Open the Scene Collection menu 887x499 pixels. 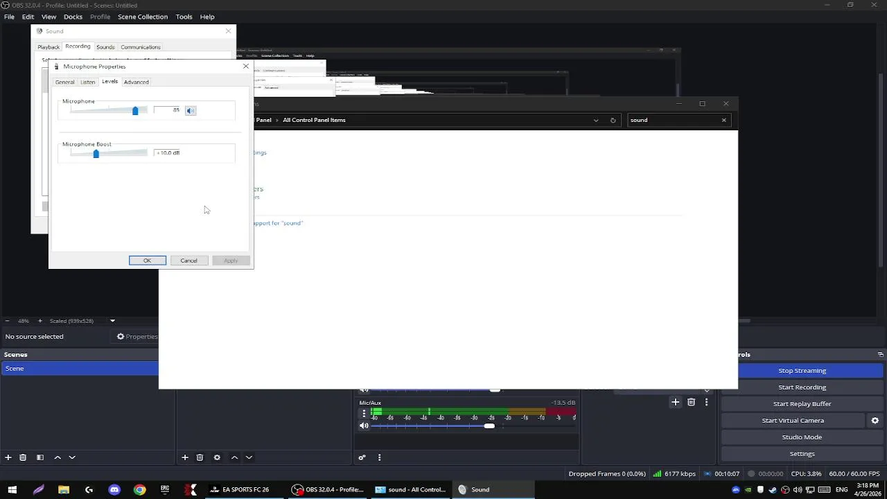click(x=143, y=17)
